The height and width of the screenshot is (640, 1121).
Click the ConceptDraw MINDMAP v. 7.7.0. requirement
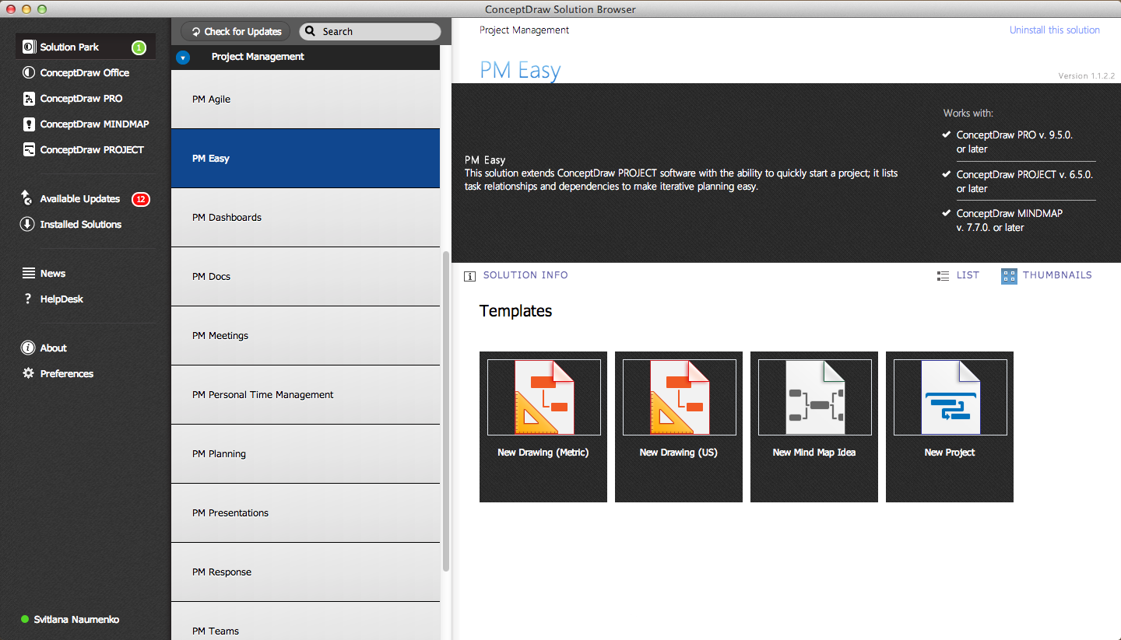(x=1009, y=220)
